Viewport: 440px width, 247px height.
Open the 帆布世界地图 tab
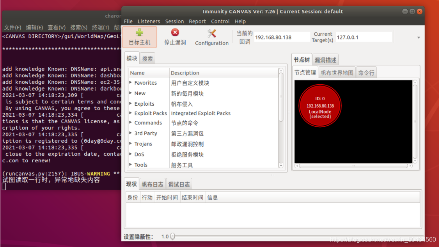point(337,73)
